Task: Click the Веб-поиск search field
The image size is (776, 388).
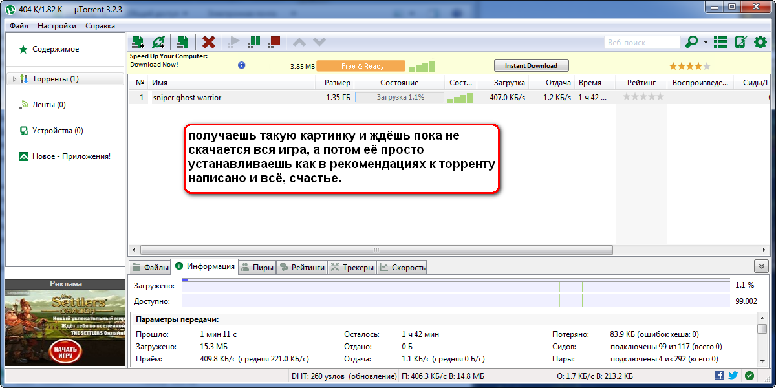Action: [x=641, y=42]
